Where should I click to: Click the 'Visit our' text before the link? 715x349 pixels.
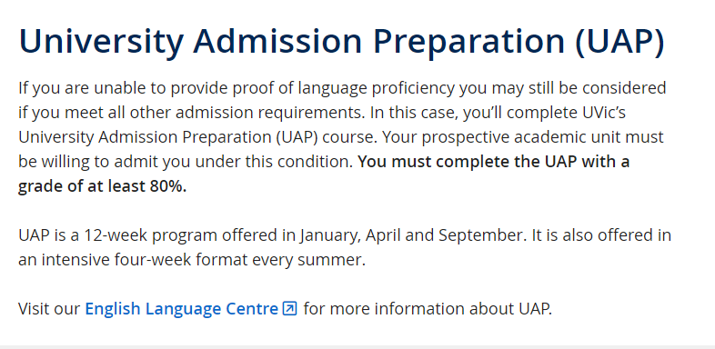(x=49, y=308)
